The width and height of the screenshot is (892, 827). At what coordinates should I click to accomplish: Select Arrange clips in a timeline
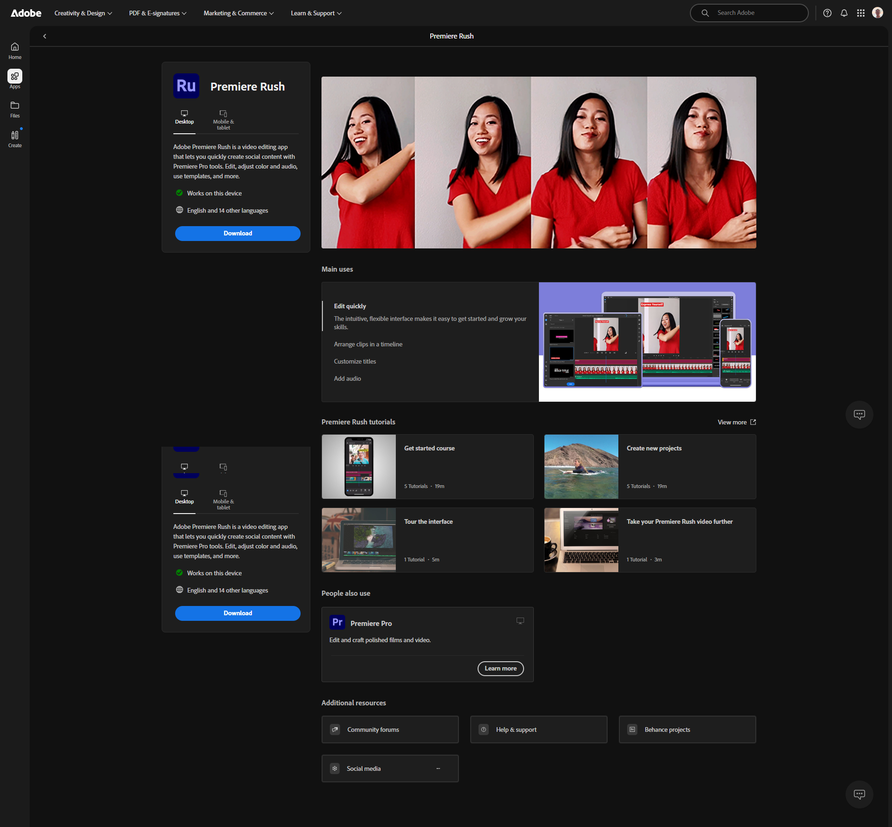[368, 344]
